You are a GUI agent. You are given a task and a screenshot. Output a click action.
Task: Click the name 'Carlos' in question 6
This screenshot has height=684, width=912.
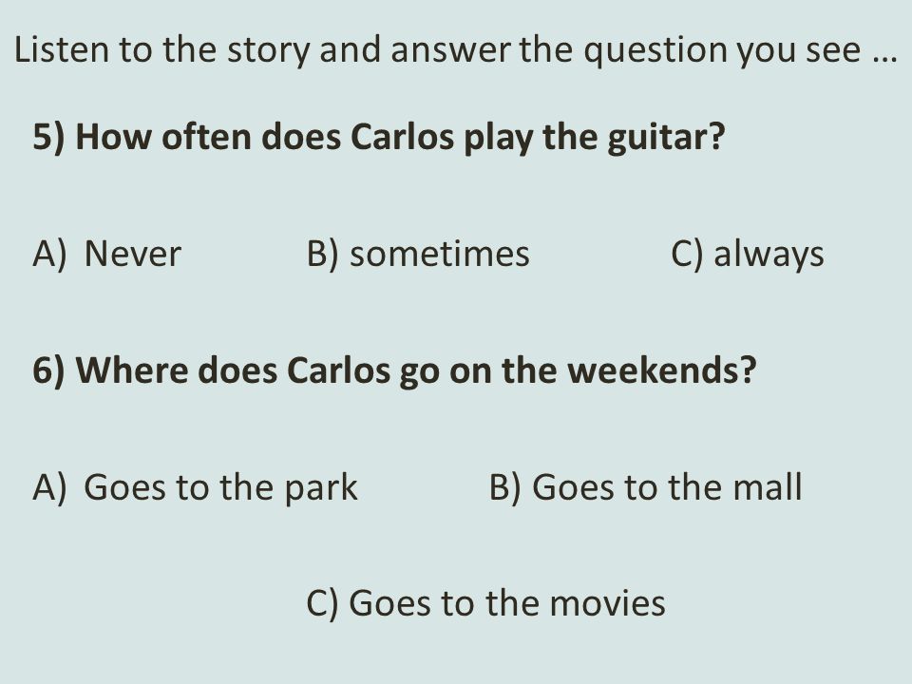click(x=338, y=370)
